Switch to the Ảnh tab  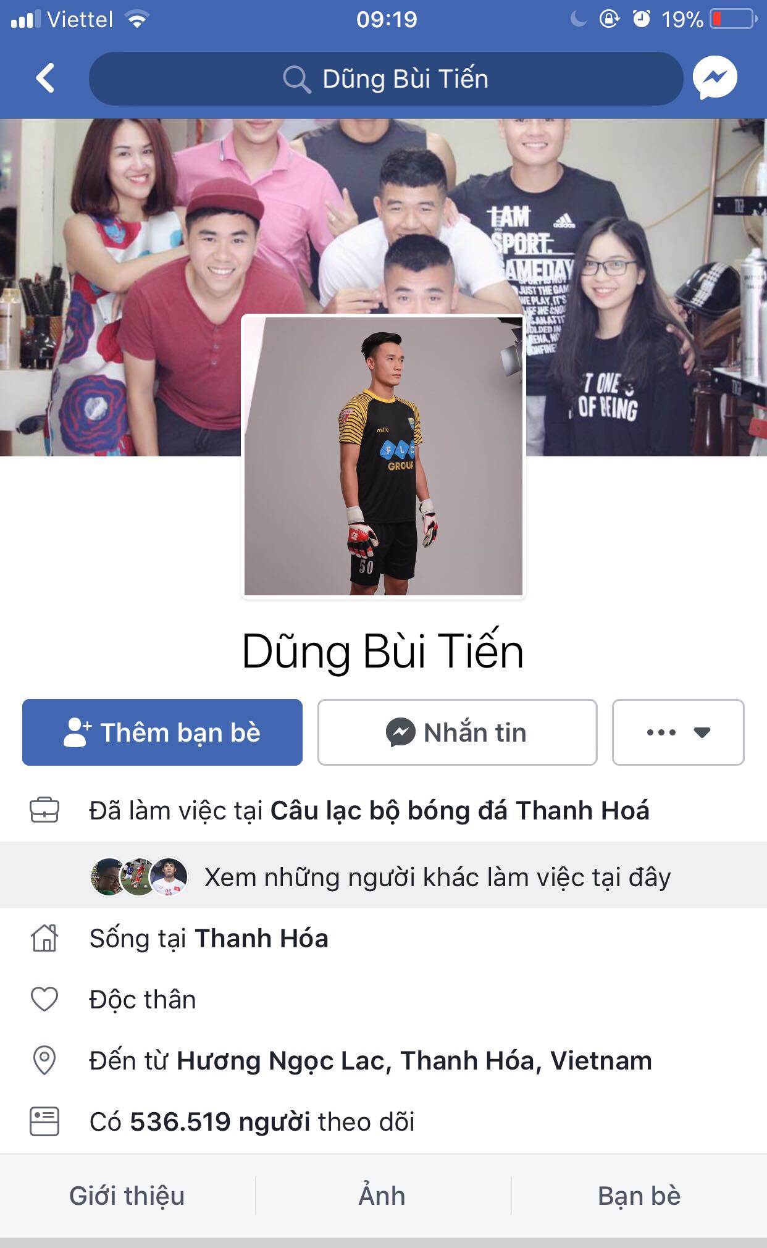[383, 1196]
